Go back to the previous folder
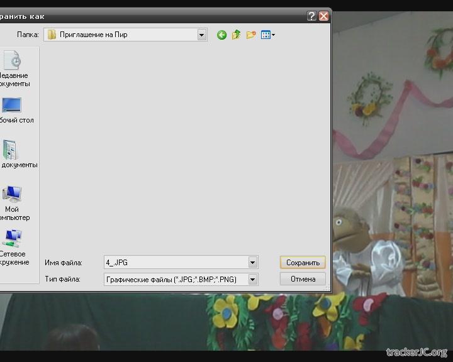 click(221, 35)
